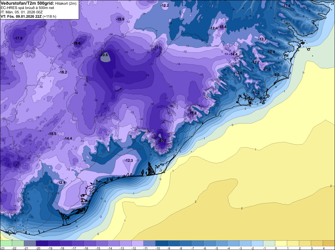Pick the legend swatch labeled -16

click(90, 243)
